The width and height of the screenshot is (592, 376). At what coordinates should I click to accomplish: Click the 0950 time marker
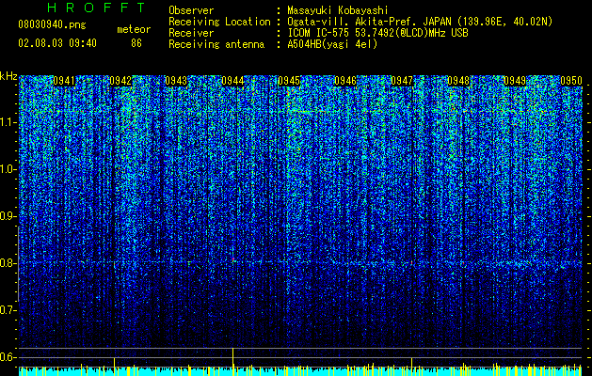pyautogui.click(x=571, y=81)
